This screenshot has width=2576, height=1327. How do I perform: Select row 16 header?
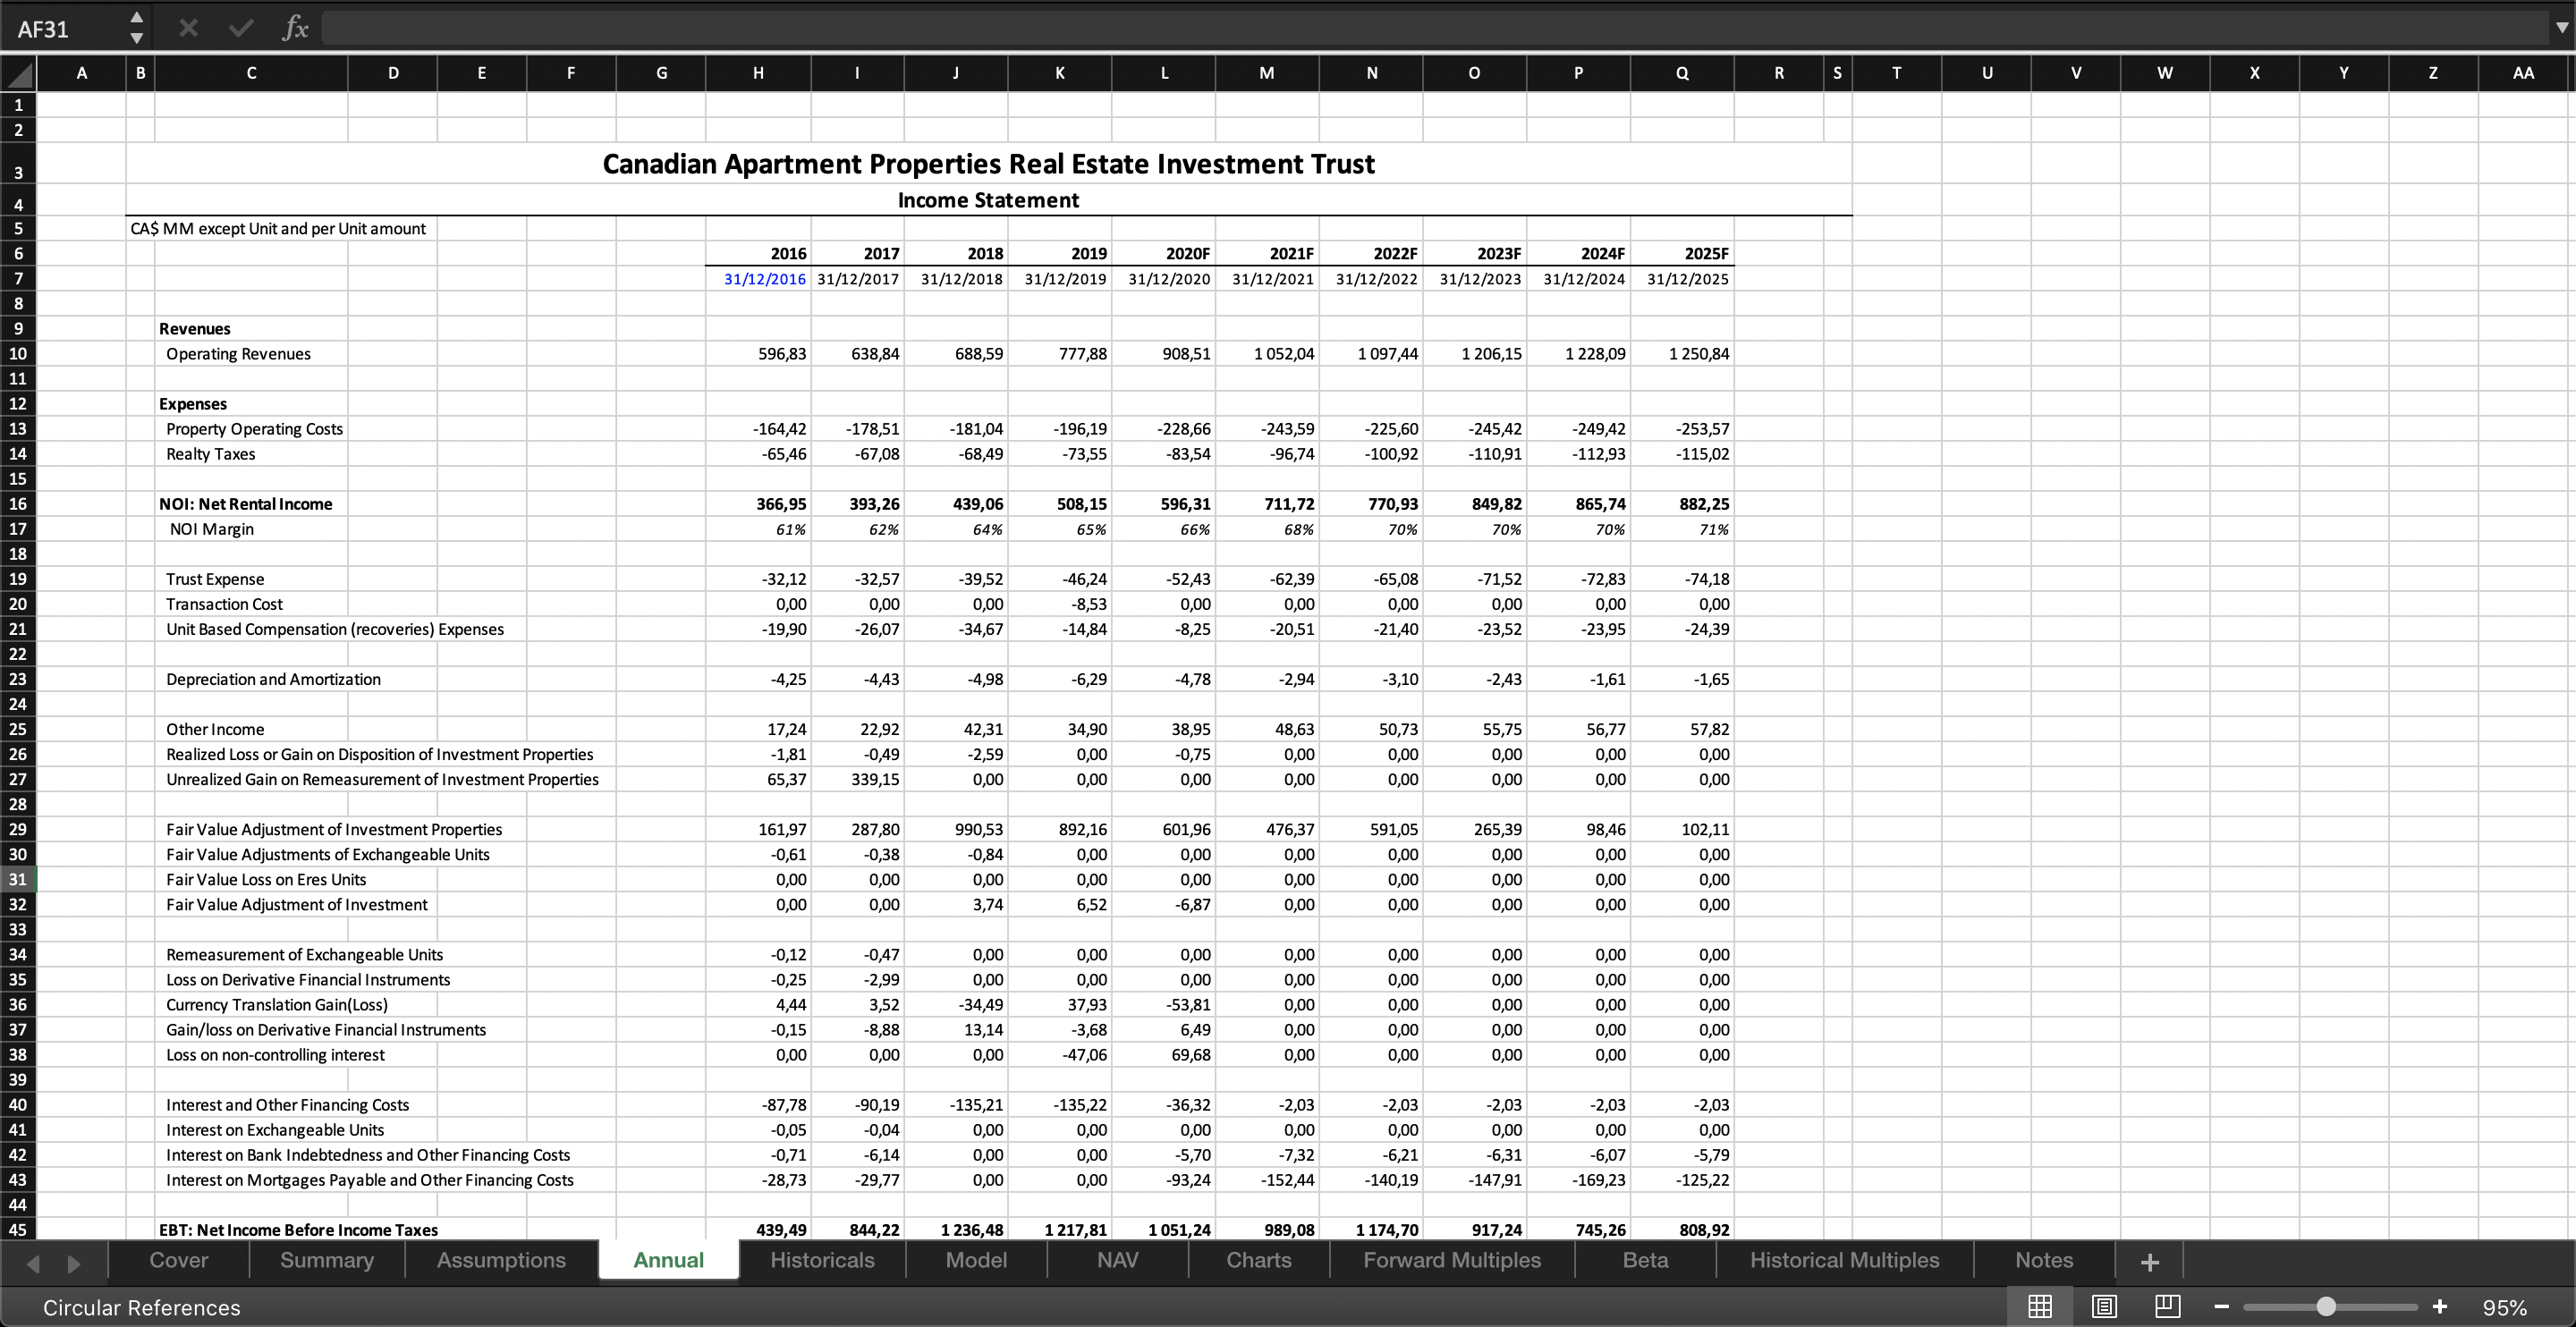pos(18,504)
